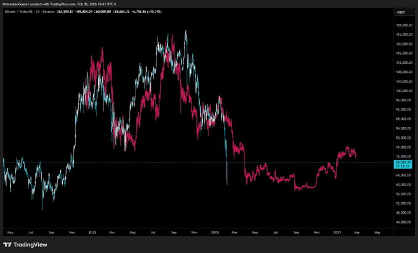Click the magenta projection end near 2027
This screenshot has height=253, width=418.
point(355,156)
